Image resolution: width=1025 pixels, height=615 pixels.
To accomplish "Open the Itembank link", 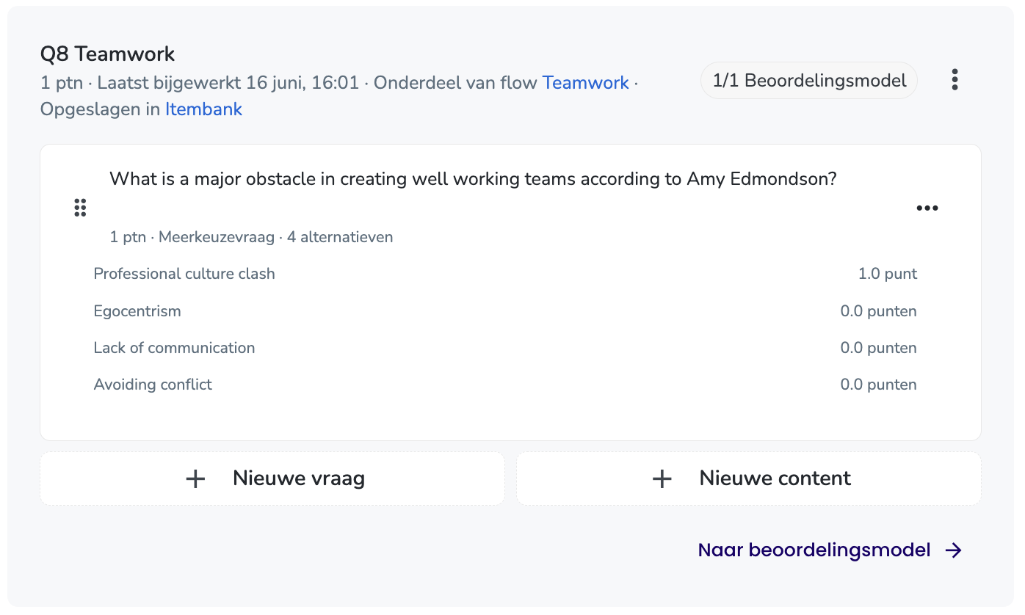I will coord(203,109).
